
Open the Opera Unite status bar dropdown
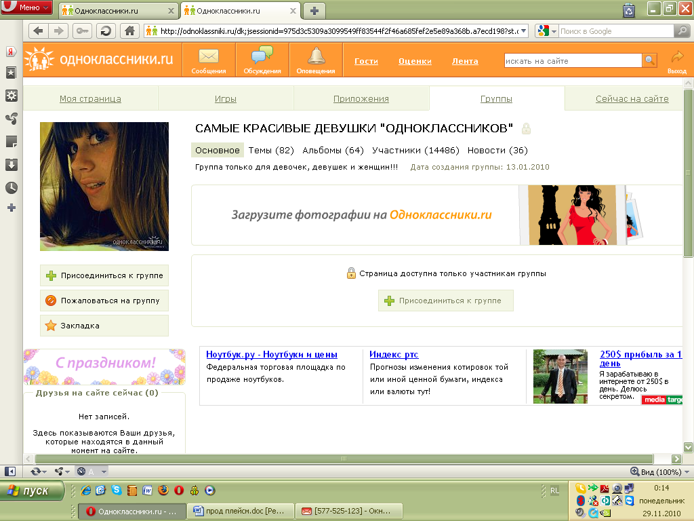(62, 471)
